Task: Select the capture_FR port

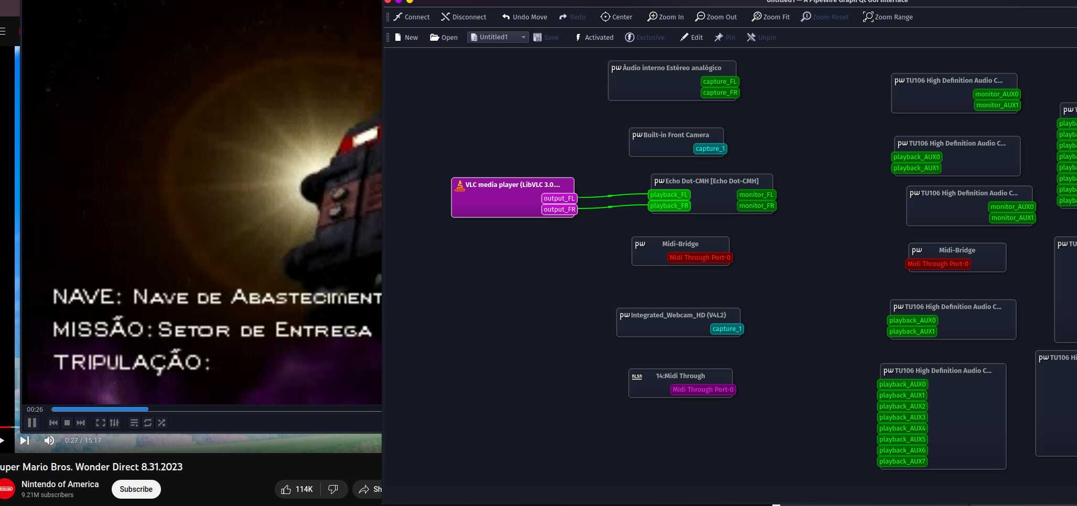Action: [720, 92]
